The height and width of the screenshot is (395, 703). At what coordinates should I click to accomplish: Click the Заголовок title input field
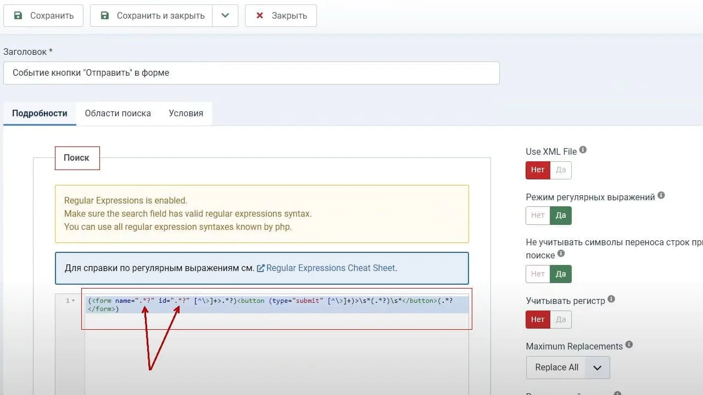coord(252,73)
